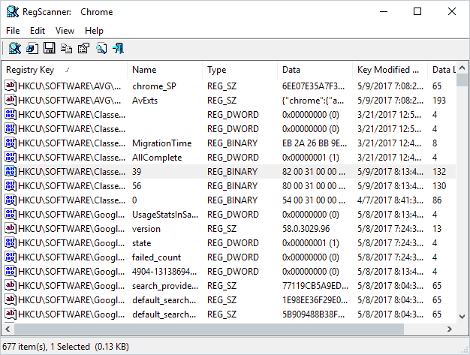The width and height of the screenshot is (470, 355).
Task: Click the '1E98EE36F29E0...' data cell
Action: pyautogui.click(x=315, y=300)
